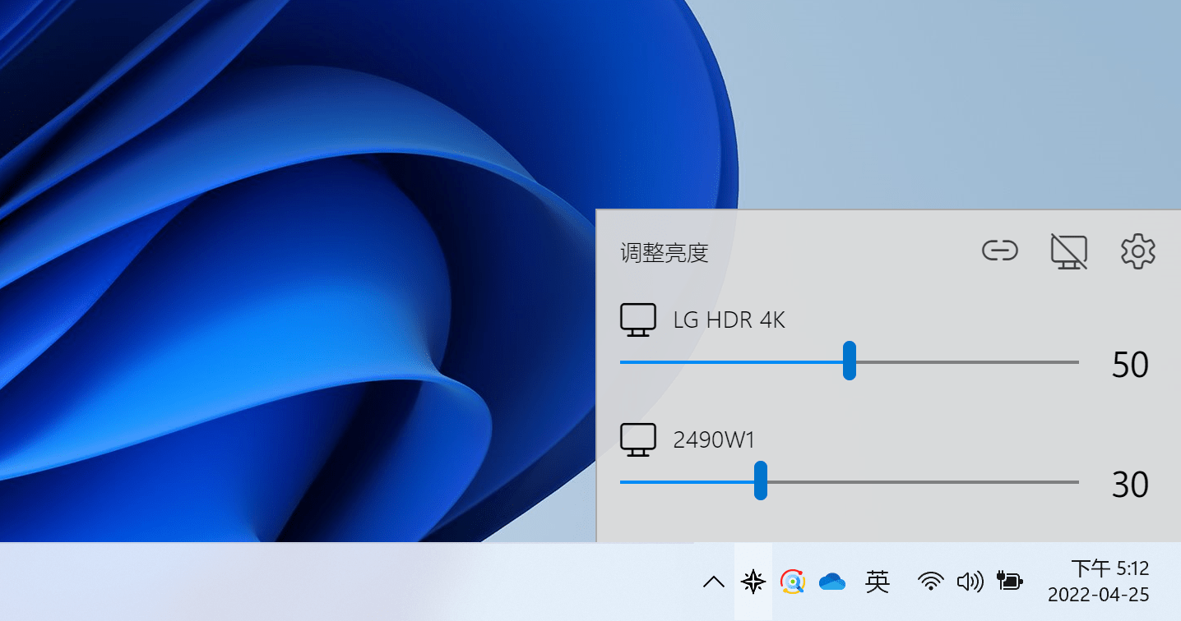Click the brightness value 50

[x=1129, y=365]
